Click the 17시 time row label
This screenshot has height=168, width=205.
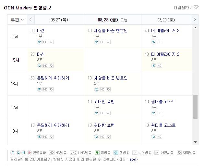15,107
